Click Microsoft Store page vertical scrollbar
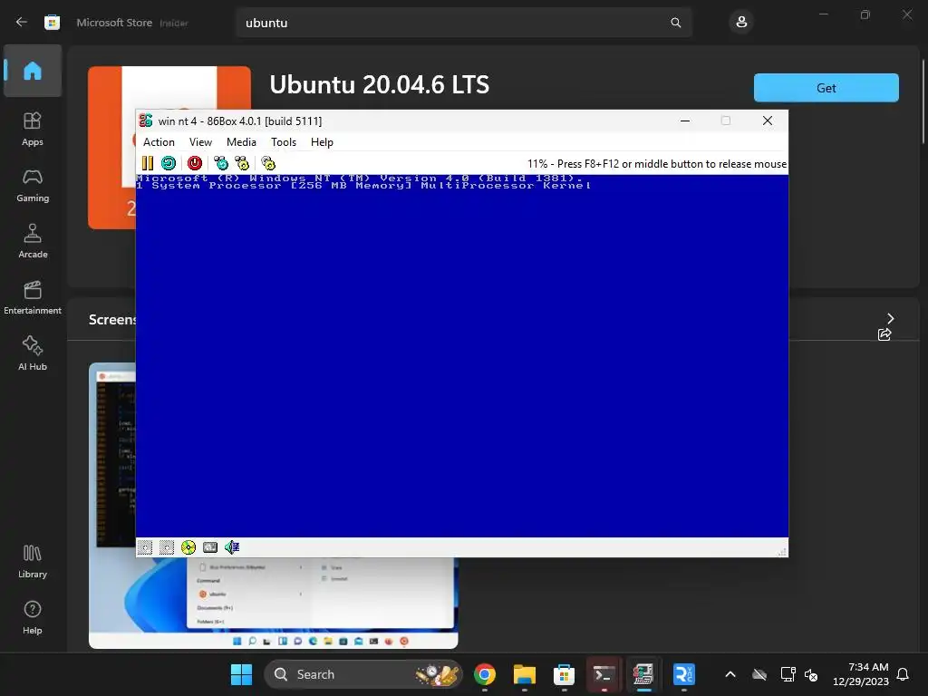The image size is (928, 696). (x=923, y=101)
